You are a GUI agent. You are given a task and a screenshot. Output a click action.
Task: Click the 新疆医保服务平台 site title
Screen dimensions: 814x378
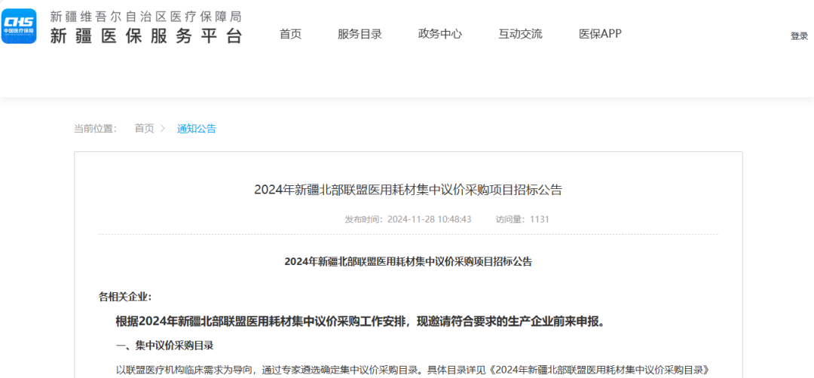click(x=146, y=36)
